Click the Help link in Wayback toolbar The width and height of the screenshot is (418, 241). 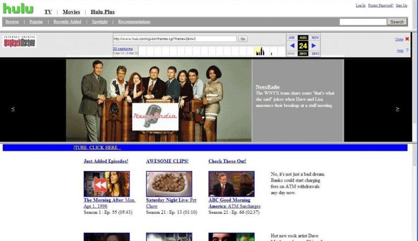tap(400, 51)
